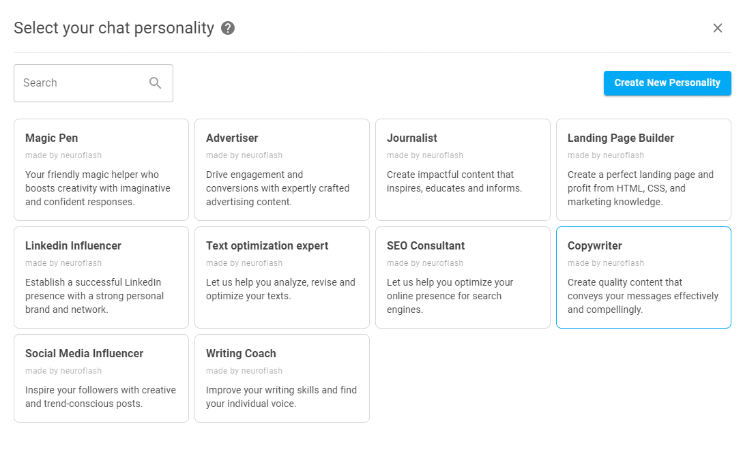Click the Writing Coach description text
This screenshot has height=467, width=743.
click(281, 397)
